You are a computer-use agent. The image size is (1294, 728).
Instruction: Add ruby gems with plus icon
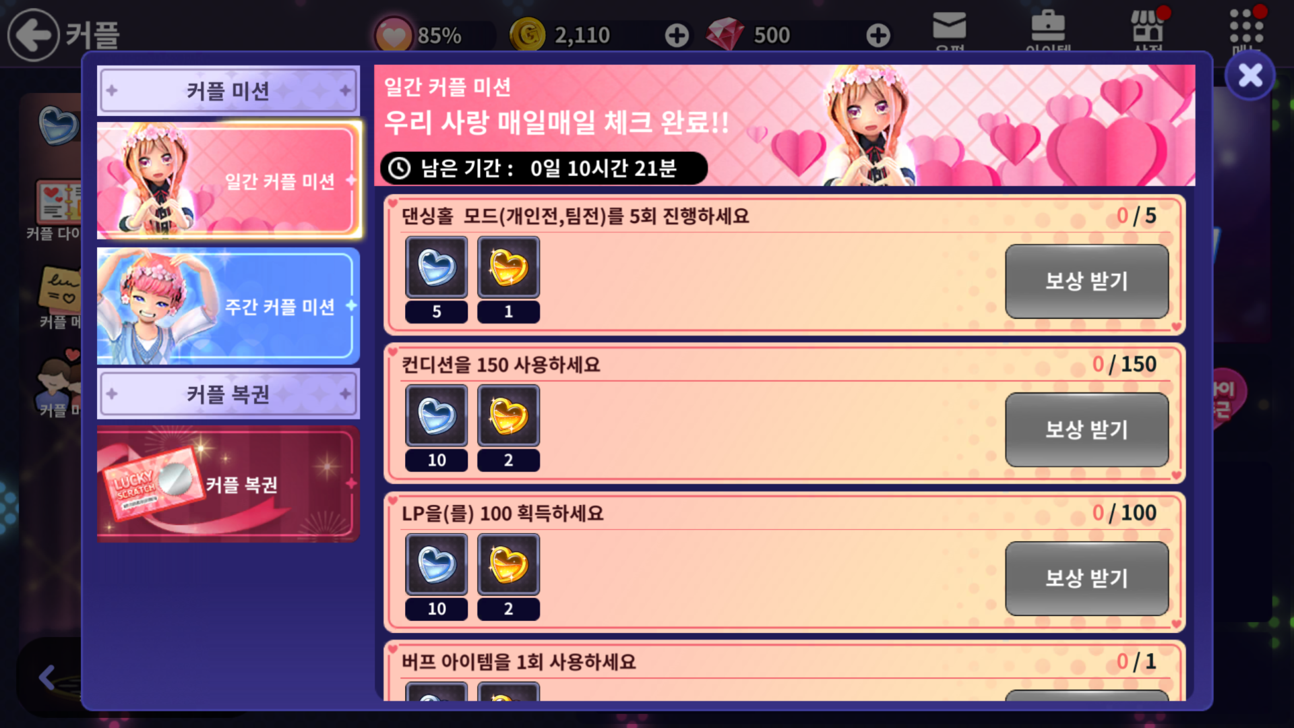[877, 35]
